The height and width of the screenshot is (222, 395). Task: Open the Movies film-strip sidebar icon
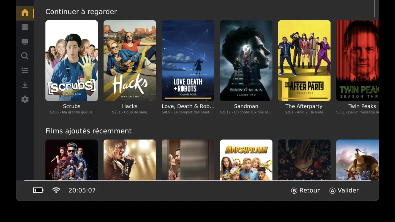pos(25,27)
